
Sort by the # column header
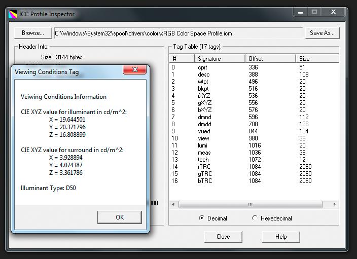tap(182, 59)
